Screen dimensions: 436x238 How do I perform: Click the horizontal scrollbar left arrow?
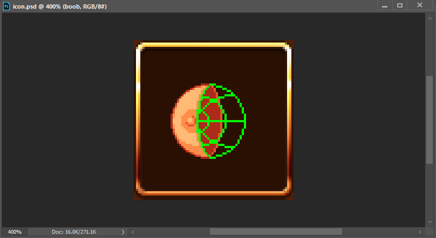(133, 232)
